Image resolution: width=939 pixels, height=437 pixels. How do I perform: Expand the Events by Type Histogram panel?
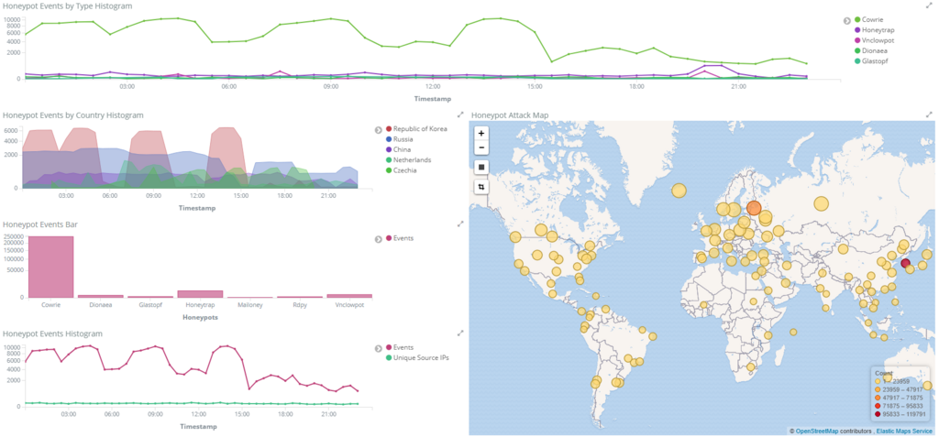pyautogui.click(x=929, y=5)
